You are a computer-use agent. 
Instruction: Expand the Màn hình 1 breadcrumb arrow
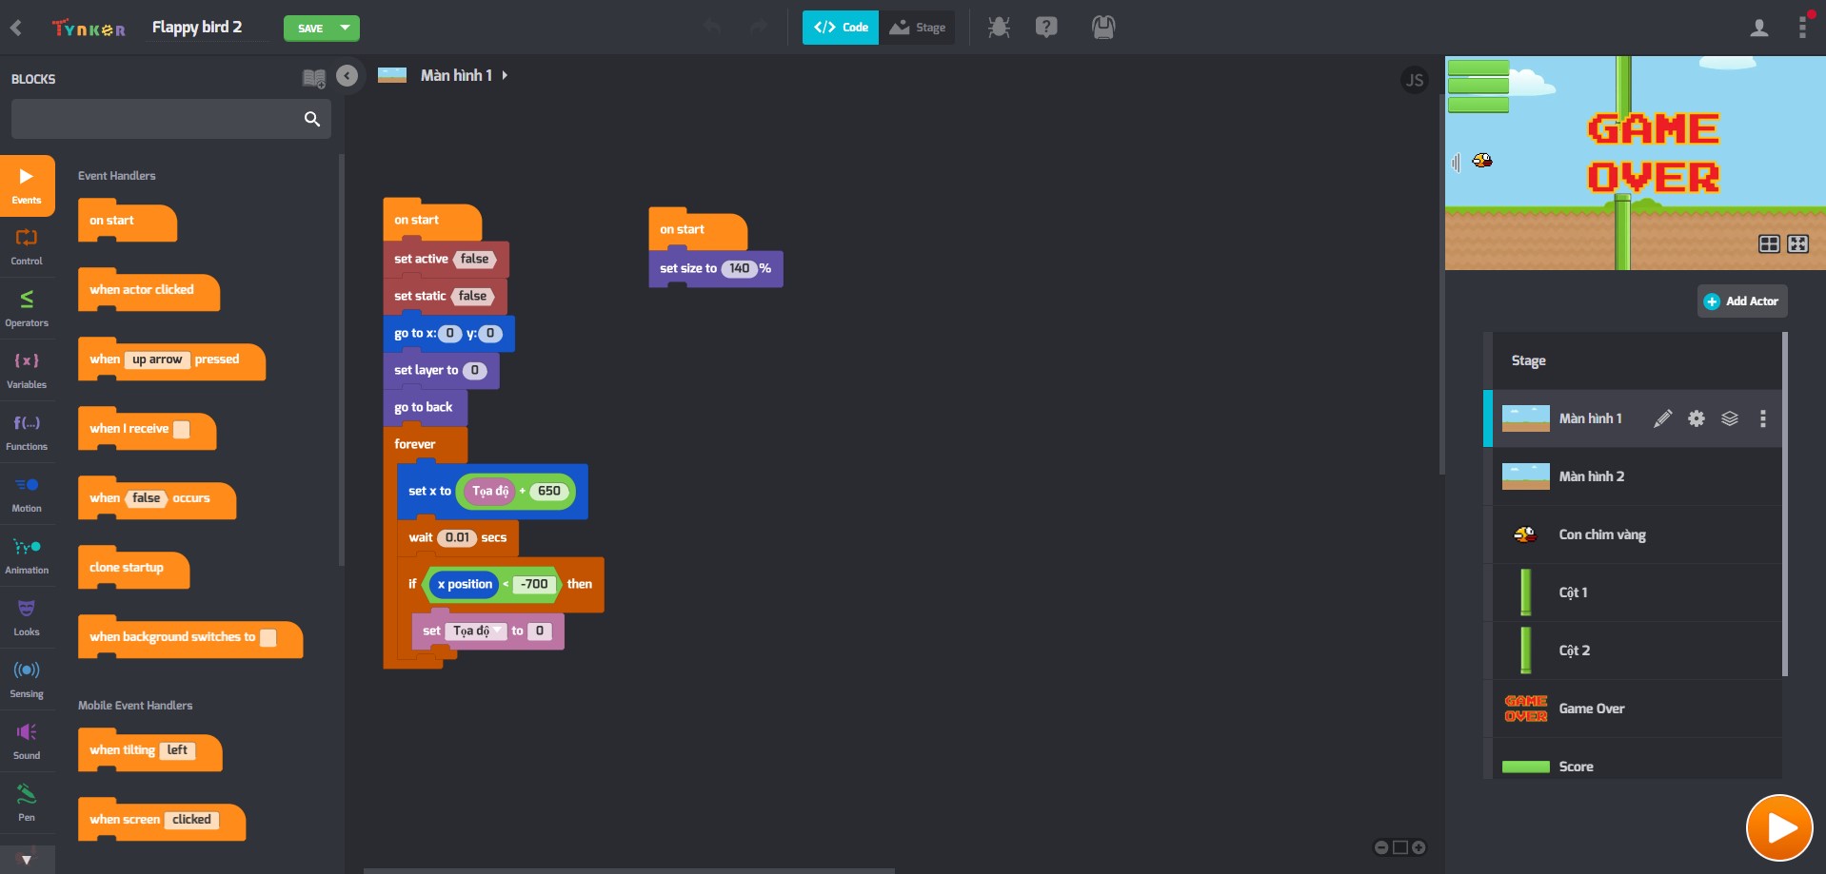505,75
